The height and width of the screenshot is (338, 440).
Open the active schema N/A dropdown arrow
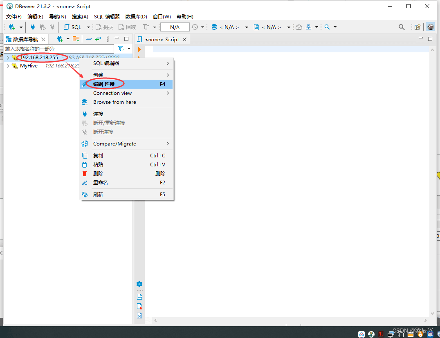(288, 27)
